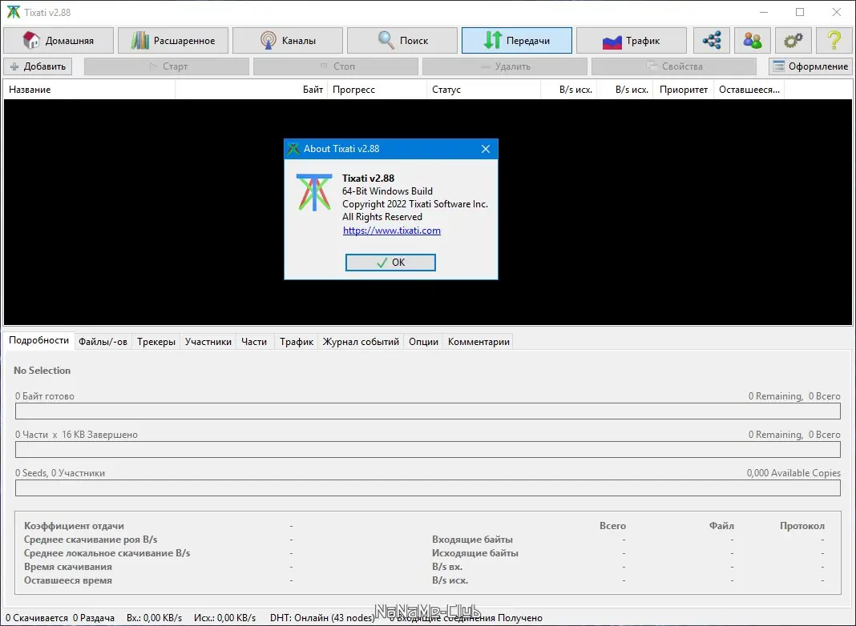Open the Оформление layout button
This screenshot has width=856, height=626.
pyautogui.click(x=810, y=66)
